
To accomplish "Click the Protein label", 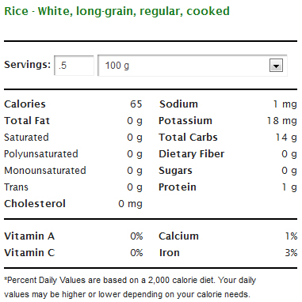I will click(x=178, y=187).
